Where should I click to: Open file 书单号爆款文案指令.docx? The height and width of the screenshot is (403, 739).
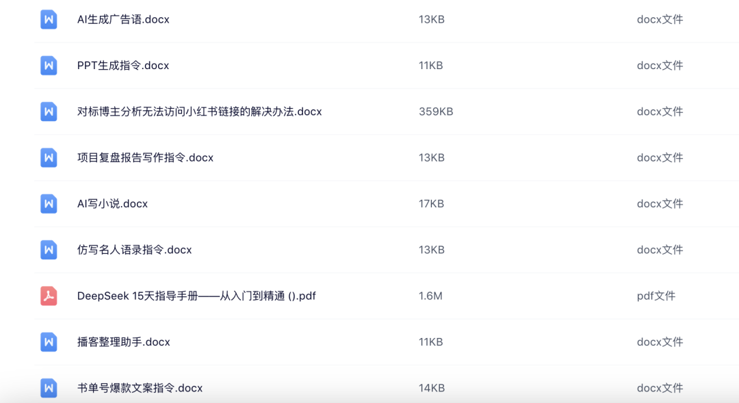140,388
